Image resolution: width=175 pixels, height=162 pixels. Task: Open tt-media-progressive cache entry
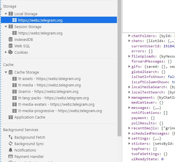pyautogui.click(x=60, y=111)
